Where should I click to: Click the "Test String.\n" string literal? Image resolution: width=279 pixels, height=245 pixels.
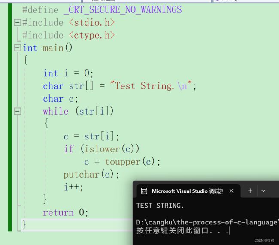coord(151,86)
